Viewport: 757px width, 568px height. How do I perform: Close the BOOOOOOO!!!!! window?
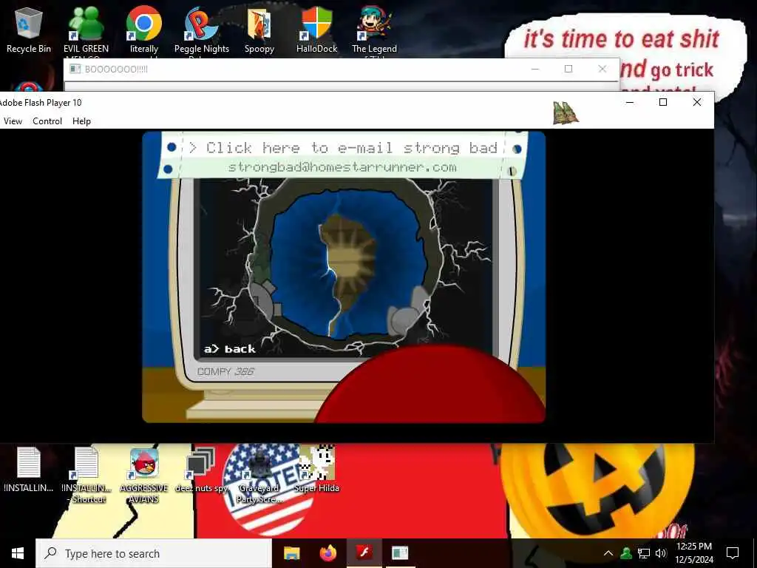pyautogui.click(x=602, y=69)
